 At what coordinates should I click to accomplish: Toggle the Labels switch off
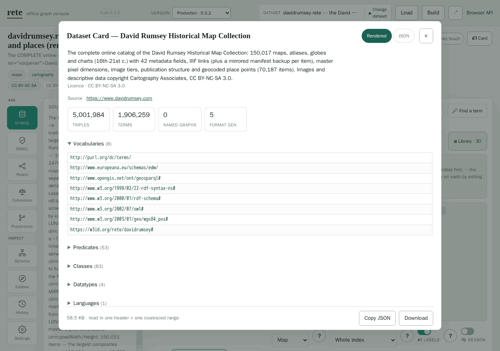(x=424, y=331)
